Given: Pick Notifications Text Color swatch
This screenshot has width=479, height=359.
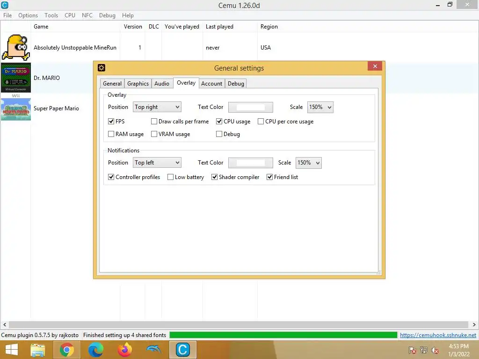Looking at the screenshot, I should coord(251,163).
